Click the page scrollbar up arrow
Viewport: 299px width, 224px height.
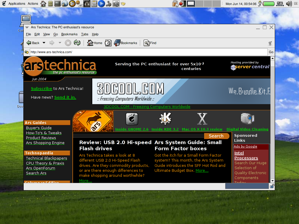coord(272,58)
